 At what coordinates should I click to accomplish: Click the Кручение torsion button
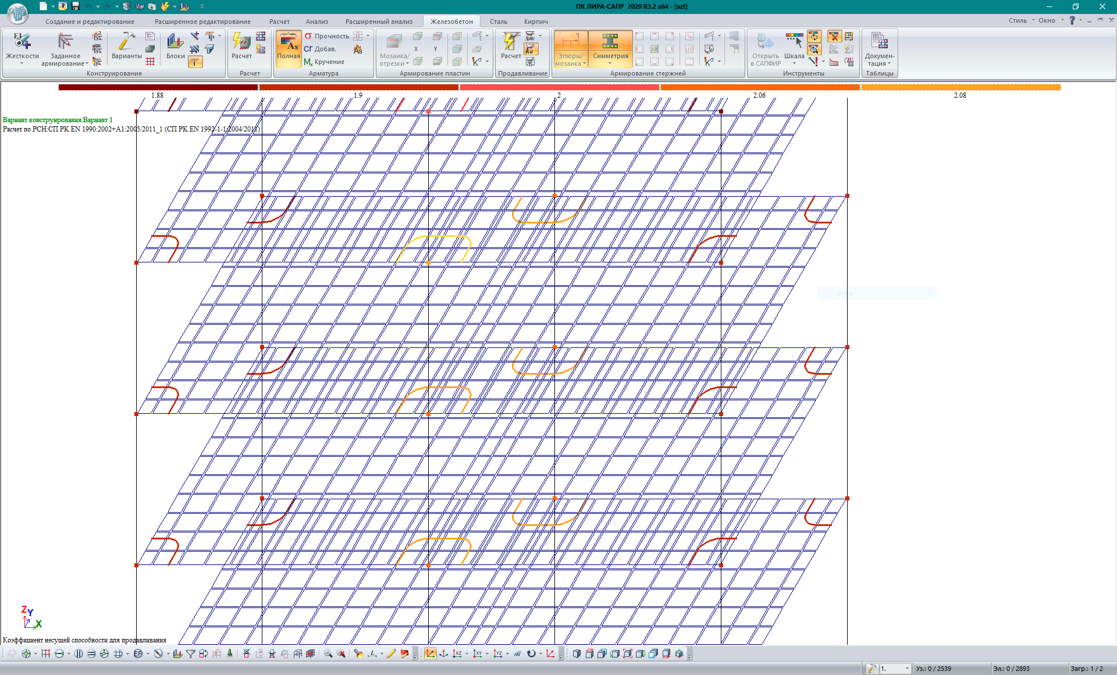[x=325, y=62]
